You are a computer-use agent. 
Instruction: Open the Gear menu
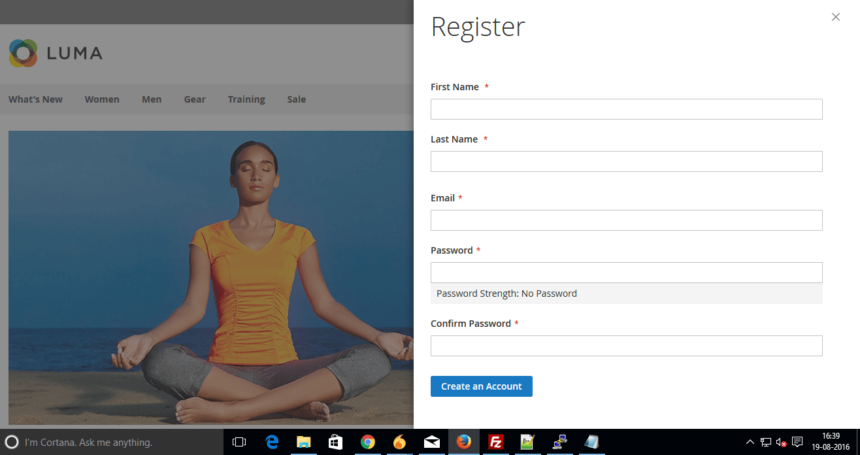tap(195, 99)
